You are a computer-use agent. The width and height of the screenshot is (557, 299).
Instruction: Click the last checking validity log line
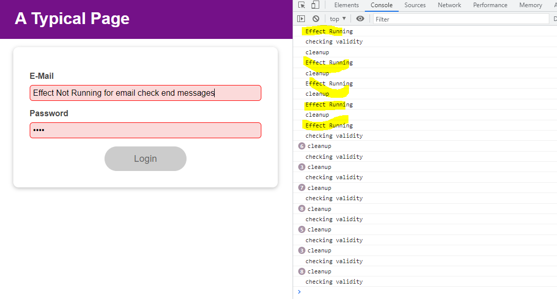tap(334, 282)
